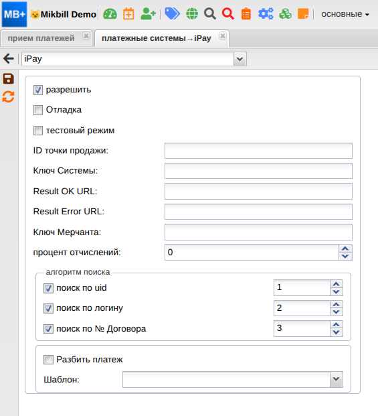Click the Result OK URL input field

[x=258, y=192]
